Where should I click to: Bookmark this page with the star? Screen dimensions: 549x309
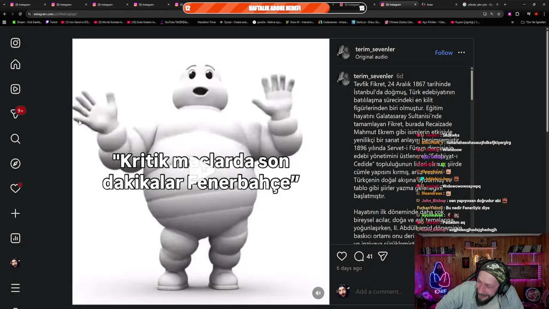[x=498, y=14]
